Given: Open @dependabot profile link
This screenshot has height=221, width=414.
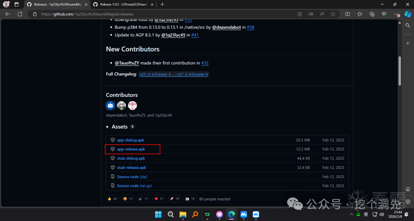Looking at the screenshot, I should (226, 27).
